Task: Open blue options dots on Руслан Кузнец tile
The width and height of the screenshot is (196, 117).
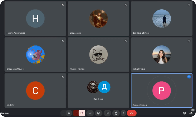Action: 189,77
